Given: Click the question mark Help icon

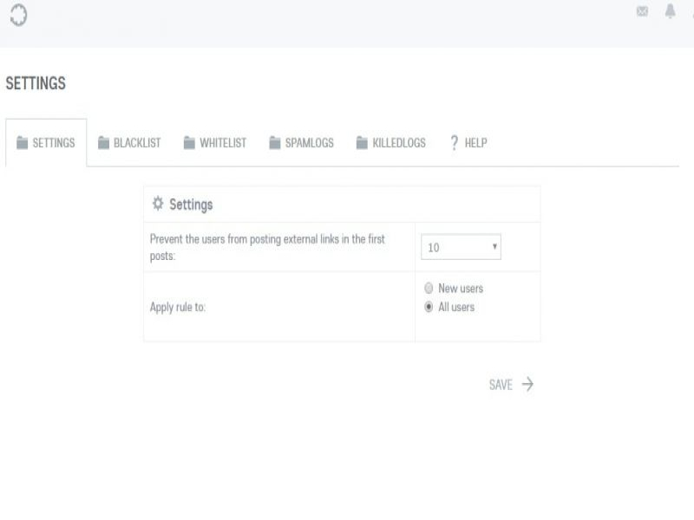Looking at the screenshot, I should coord(454,143).
